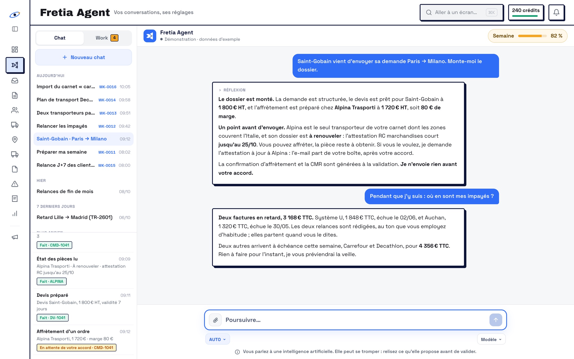Viewport: 574px width, 359px height.
Task: Click the paperclip attachment icon
Action: pyautogui.click(x=215, y=320)
